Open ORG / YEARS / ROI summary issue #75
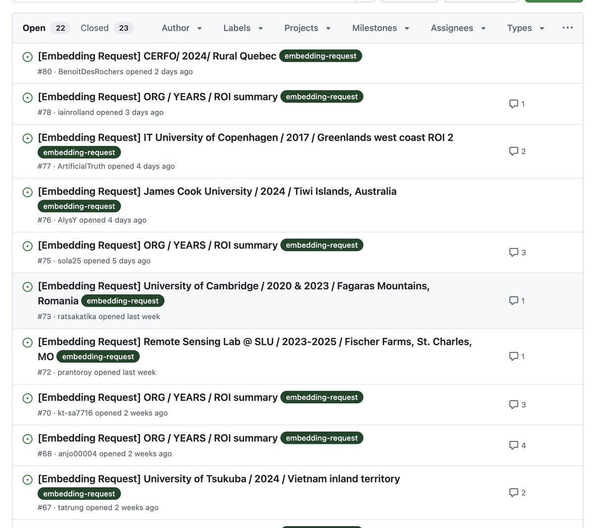This screenshot has height=528, width=594. tap(157, 245)
